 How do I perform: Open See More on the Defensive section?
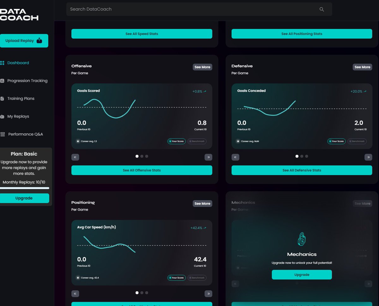pos(362,67)
